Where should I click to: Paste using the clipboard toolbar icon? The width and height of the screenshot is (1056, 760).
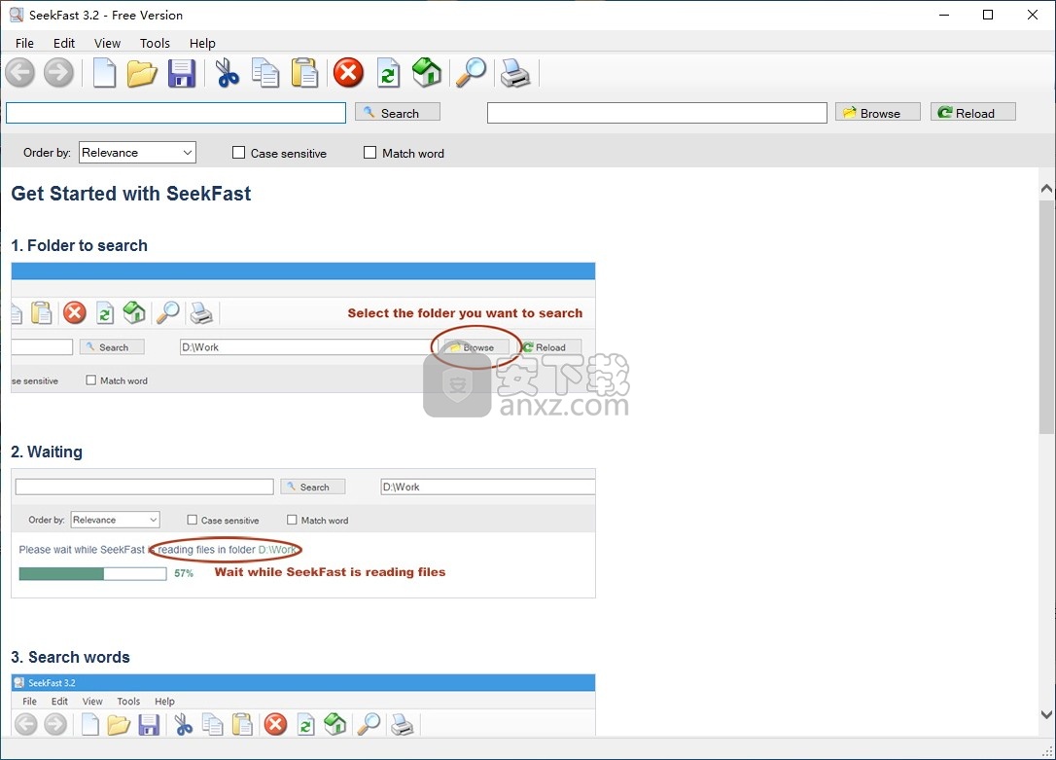[304, 73]
